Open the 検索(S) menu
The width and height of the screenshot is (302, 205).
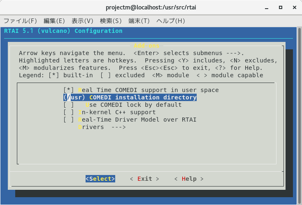pyautogui.click(x=111, y=21)
